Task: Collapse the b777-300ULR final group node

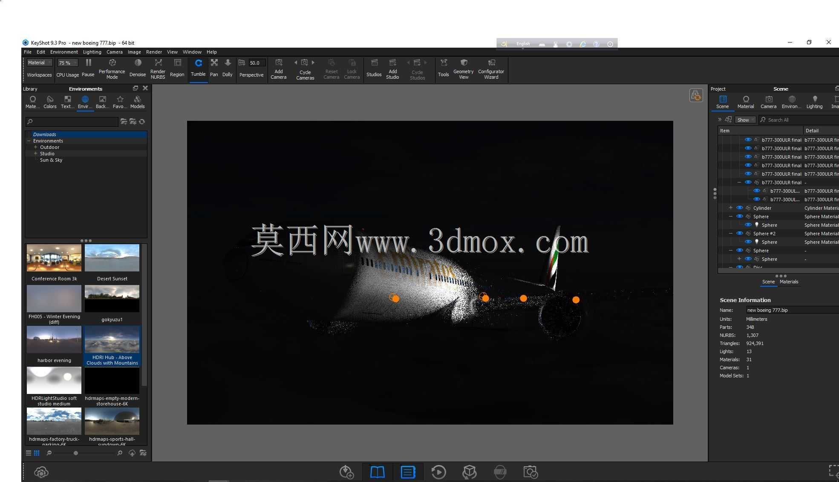Action: (739, 182)
